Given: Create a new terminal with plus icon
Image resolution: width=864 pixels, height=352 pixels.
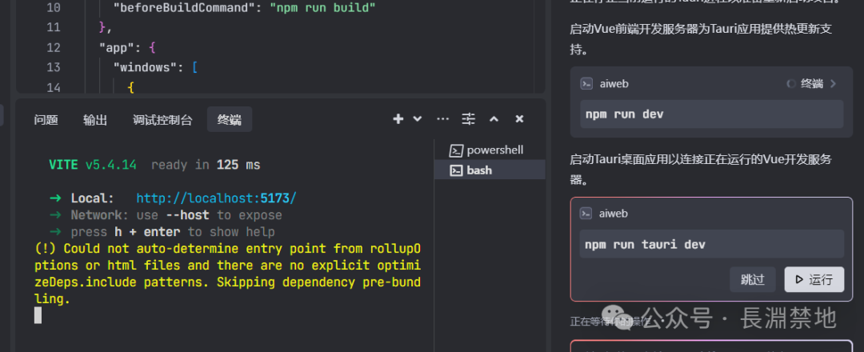Looking at the screenshot, I should (398, 119).
